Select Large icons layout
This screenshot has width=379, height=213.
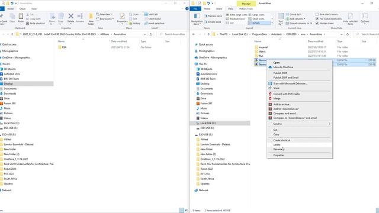[x=256, y=15]
